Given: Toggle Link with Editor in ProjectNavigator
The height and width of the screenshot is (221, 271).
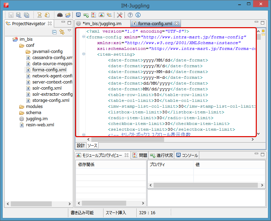Looking at the screenshot, I should (62, 32).
